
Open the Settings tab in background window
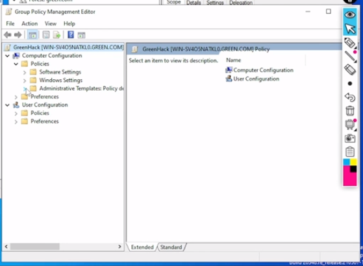point(215,3)
